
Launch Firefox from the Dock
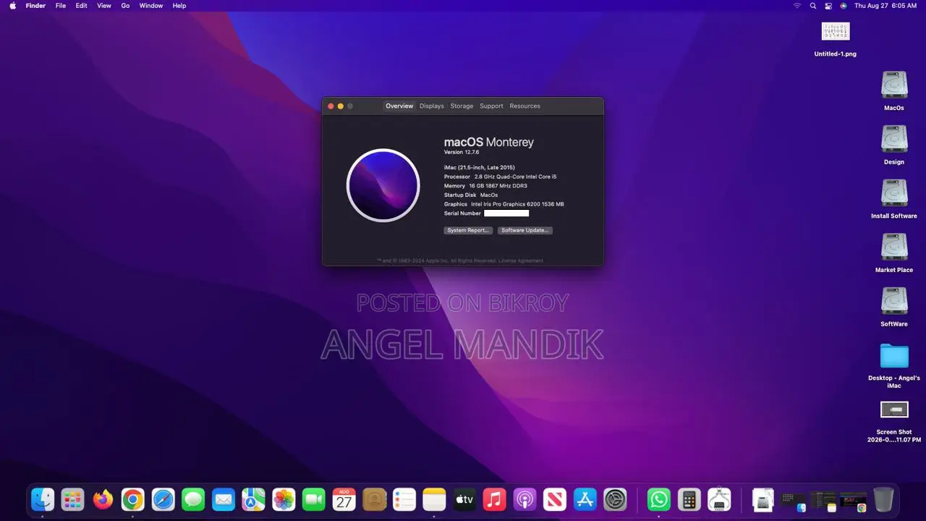103,499
